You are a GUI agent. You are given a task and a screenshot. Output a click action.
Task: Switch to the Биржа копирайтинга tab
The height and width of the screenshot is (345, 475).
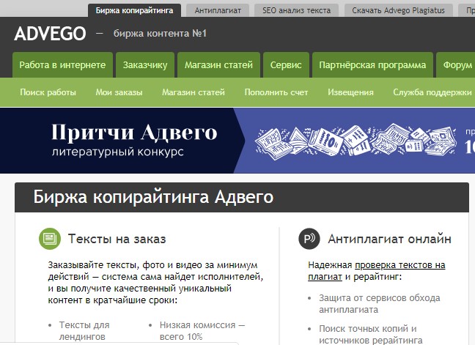click(134, 10)
